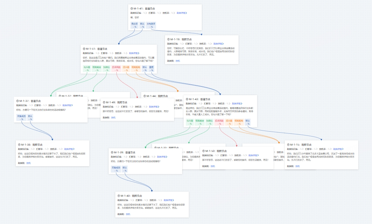Follow the 挂机 link in node M-1-19
This screenshot has width=372, height=224.
[178, 61]
